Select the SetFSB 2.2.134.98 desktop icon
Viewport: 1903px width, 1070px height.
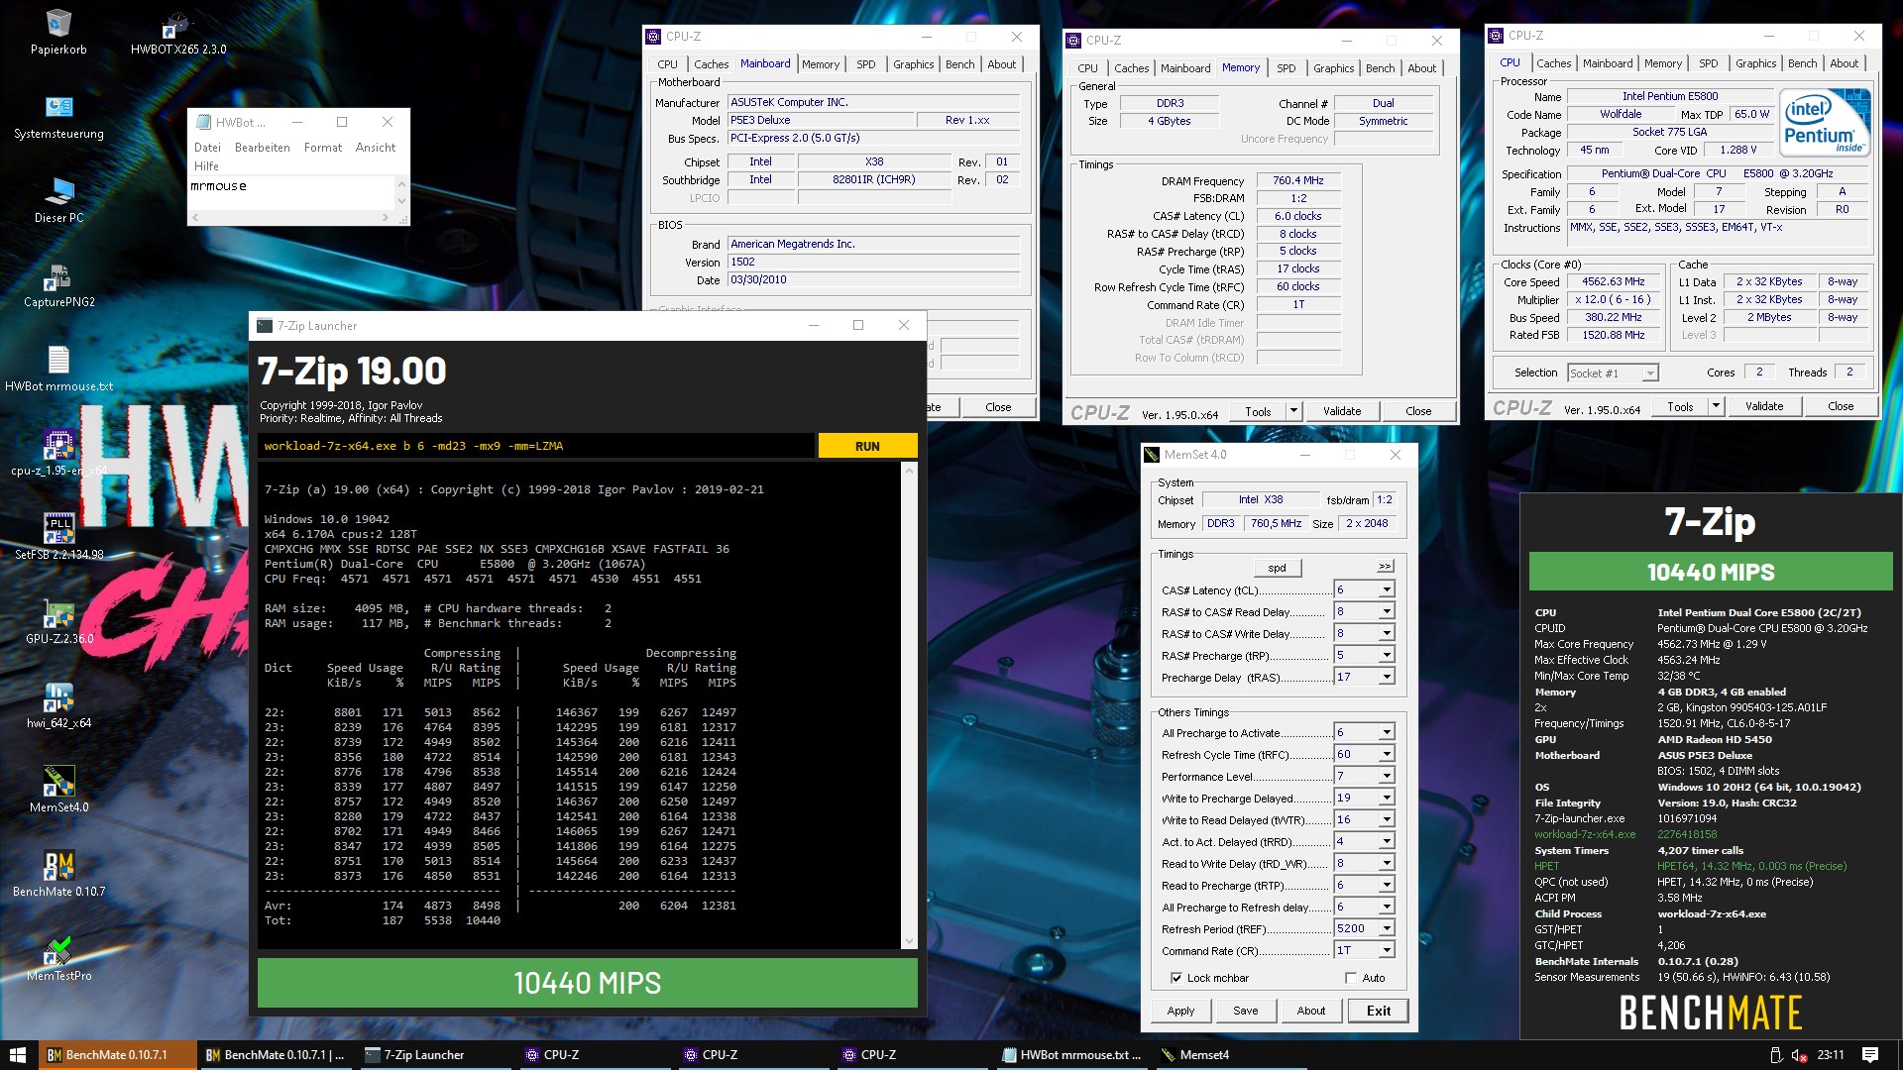(58, 537)
